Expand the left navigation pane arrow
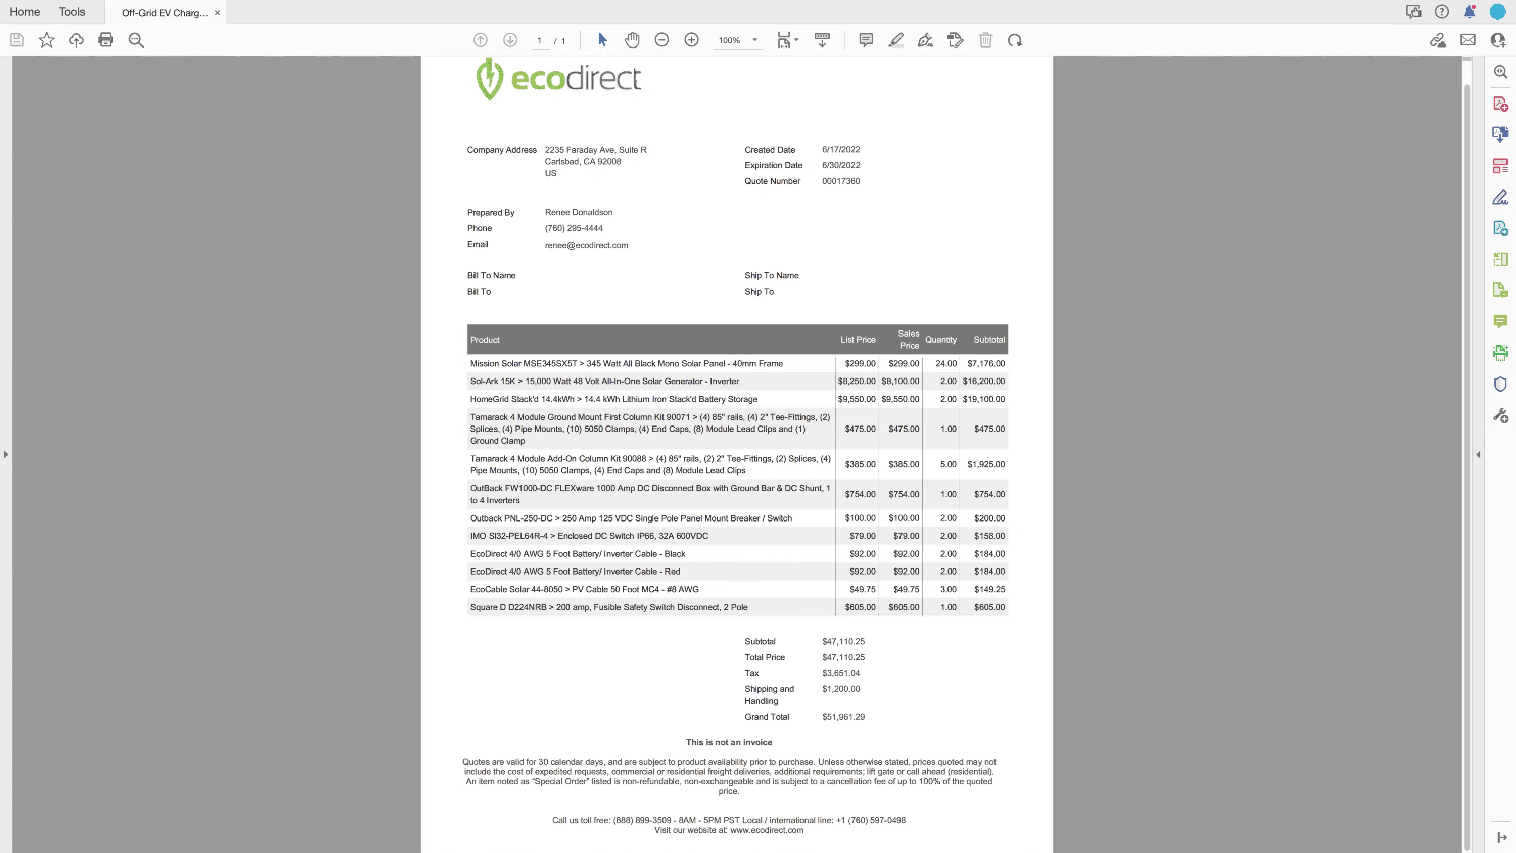The image size is (1516, 853). click(6, 454)
